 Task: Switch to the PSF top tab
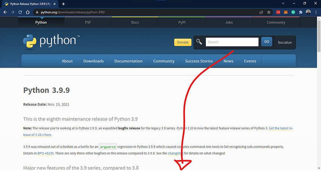click(88, 22)
